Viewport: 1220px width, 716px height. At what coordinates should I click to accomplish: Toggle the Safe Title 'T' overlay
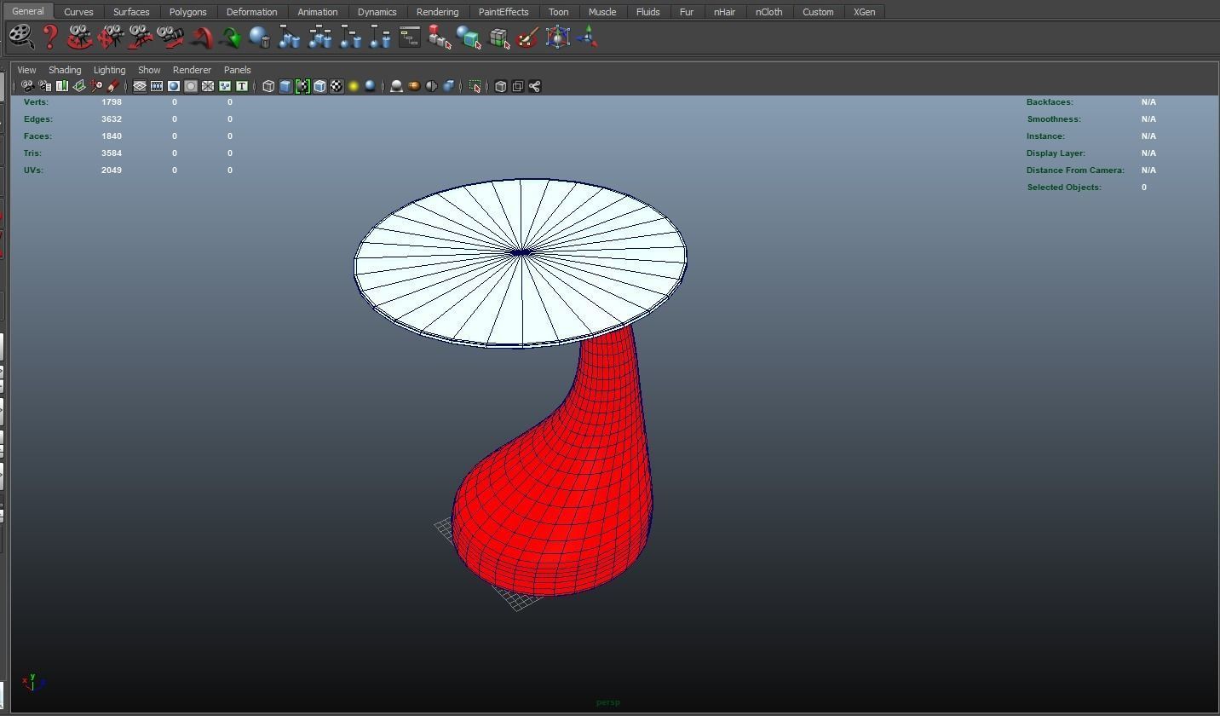(x=242, y=86)
